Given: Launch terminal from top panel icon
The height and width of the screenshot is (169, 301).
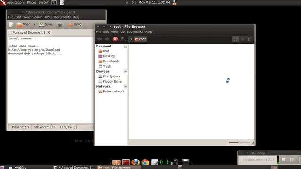Looking at the screenshot, I should 55,2.
